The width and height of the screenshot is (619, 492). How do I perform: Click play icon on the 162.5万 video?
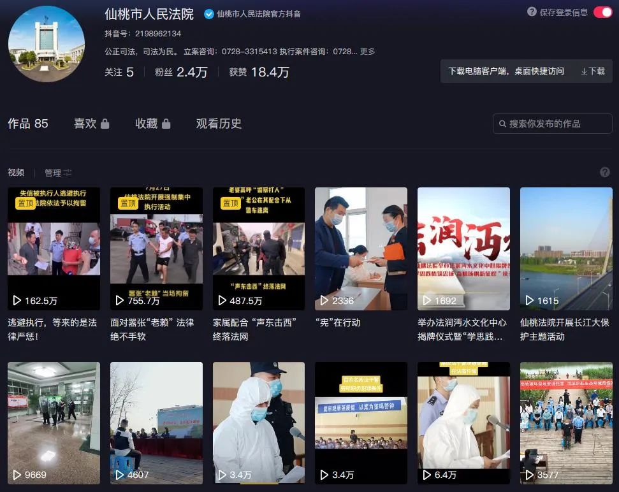click(17, 301)
